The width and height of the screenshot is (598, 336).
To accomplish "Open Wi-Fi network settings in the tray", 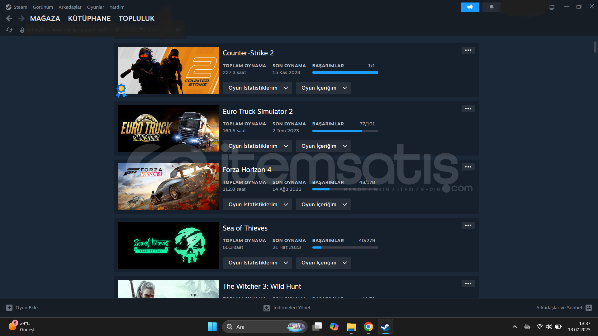I will click(539, 327).
